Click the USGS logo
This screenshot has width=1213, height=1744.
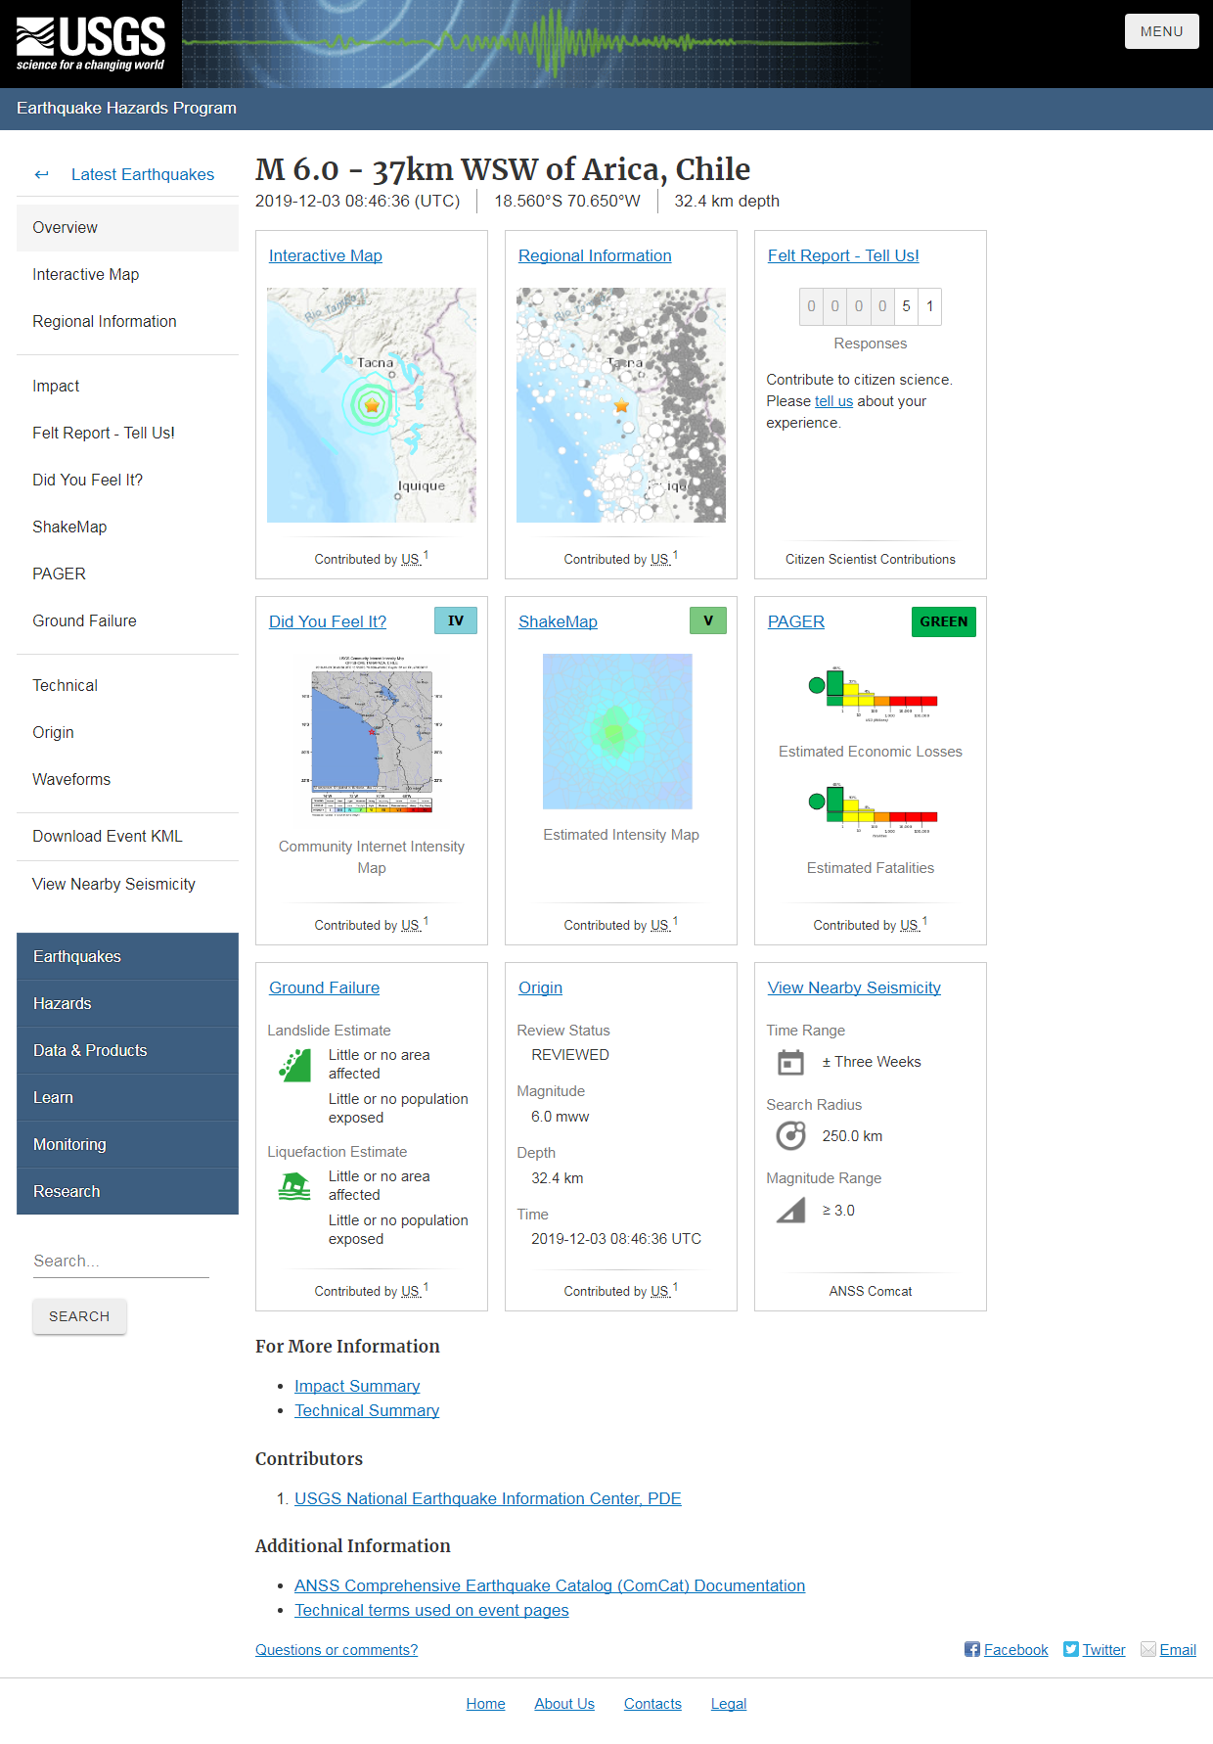click(x=91, y=44)
